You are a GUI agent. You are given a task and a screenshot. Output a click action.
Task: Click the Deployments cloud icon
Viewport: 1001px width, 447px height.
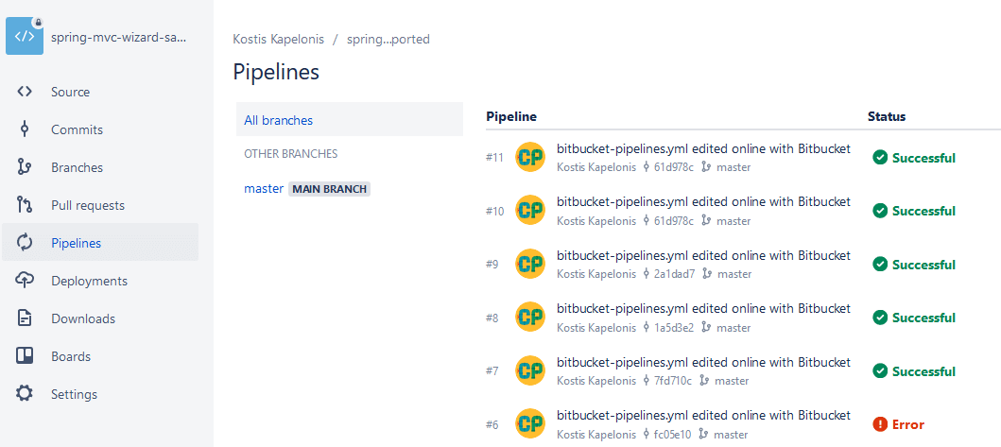coord(25,281)
